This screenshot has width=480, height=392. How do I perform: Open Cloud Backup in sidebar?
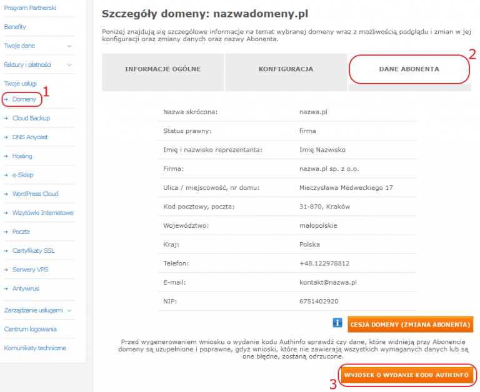(x=31, y=118)
